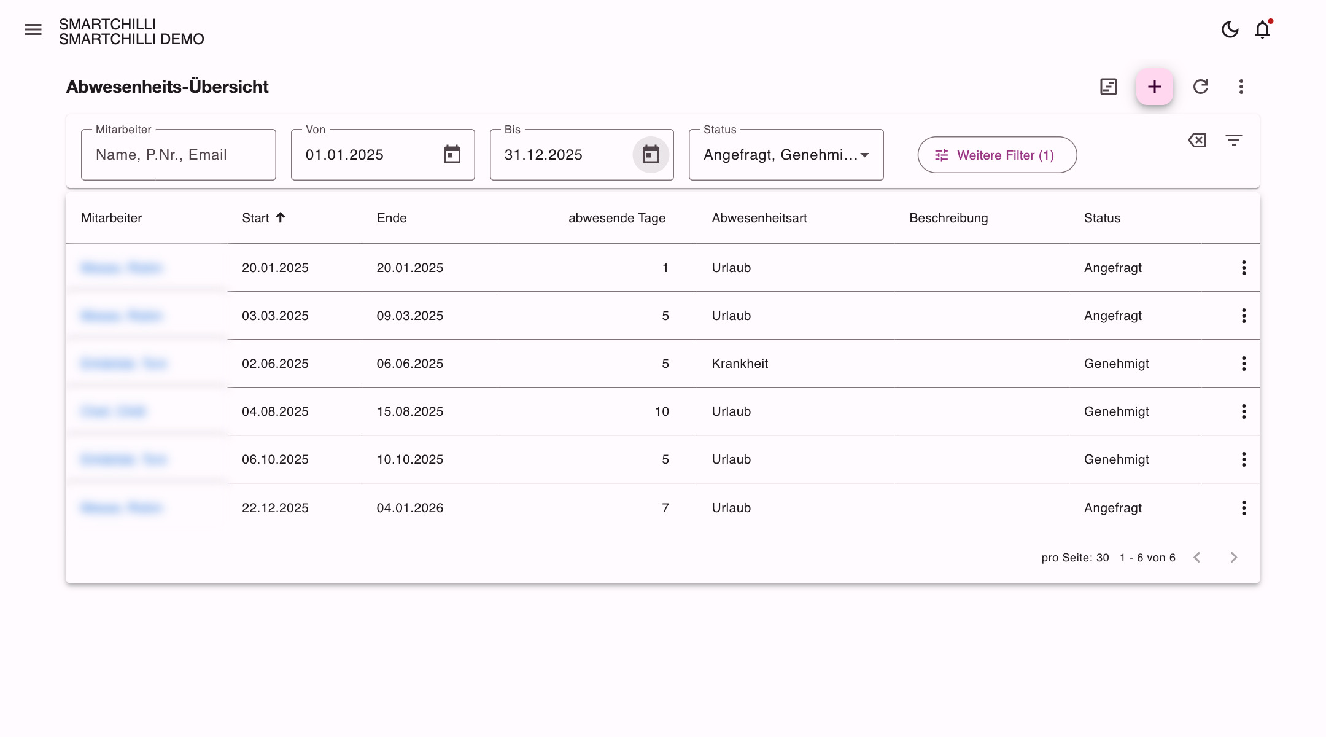Screen dimensions: 1326x737
Task: Open row menu for 04.08.2025 absence
Action: click(x=1244, y=411)
